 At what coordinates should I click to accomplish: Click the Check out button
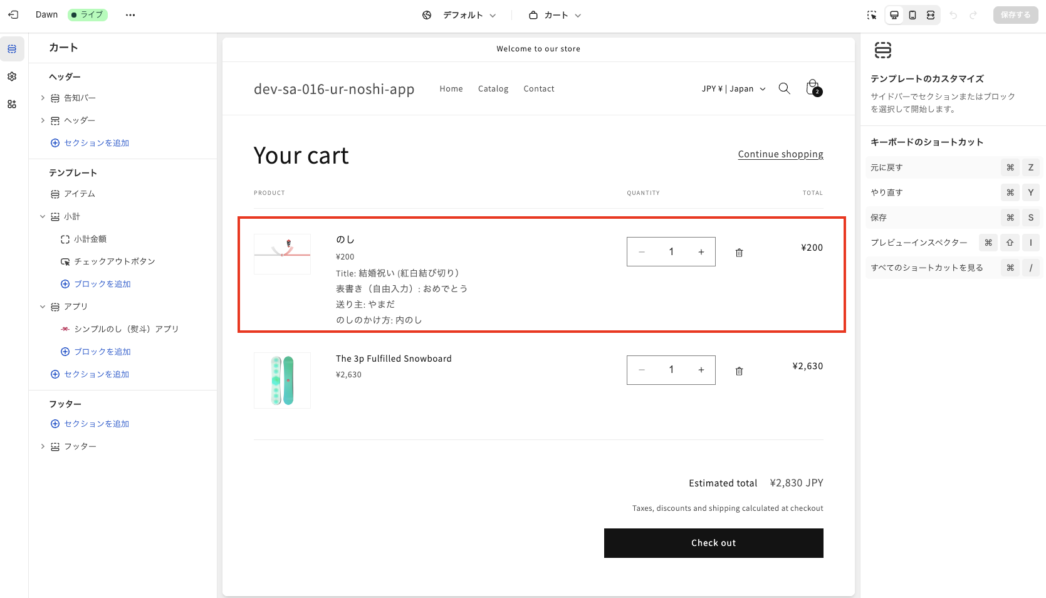[713, 543]
